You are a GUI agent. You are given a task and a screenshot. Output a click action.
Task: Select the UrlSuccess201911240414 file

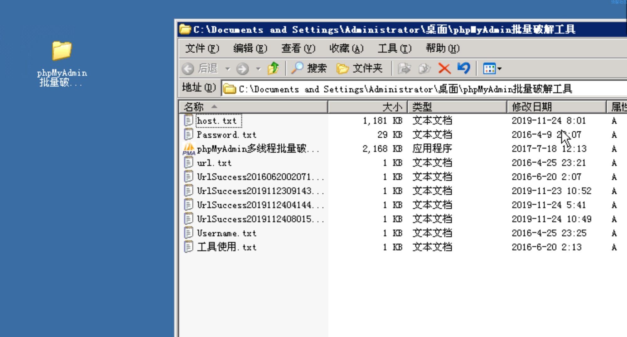[260, 205]
